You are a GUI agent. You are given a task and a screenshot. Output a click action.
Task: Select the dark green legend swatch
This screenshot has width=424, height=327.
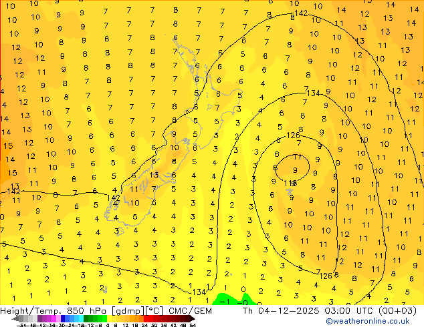click(86, 319)
